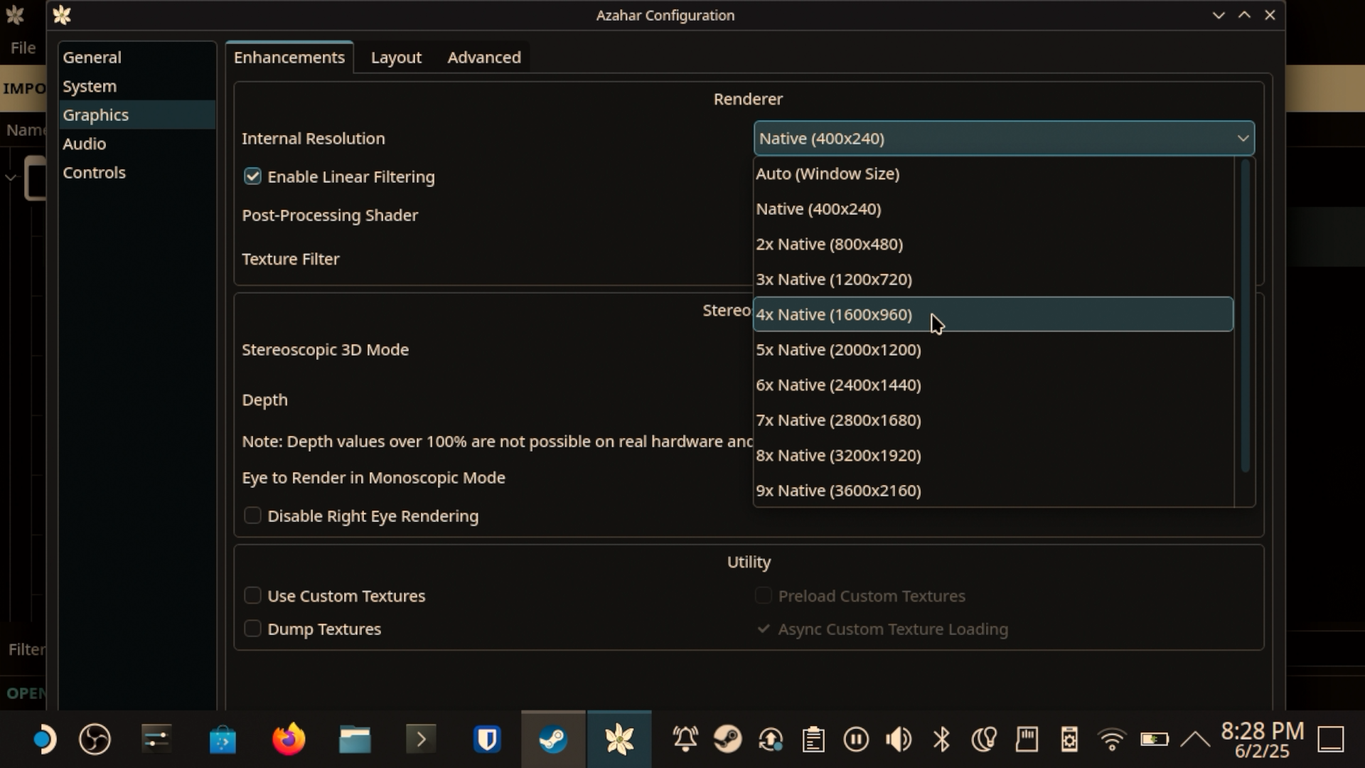The height and width of the screenshot is (768, 1365).
Task: Open the File menu in the background window
Action: (x=23, y=48)
